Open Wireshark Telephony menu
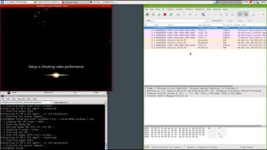The image size is (267, 150). [x=199, y=9]
